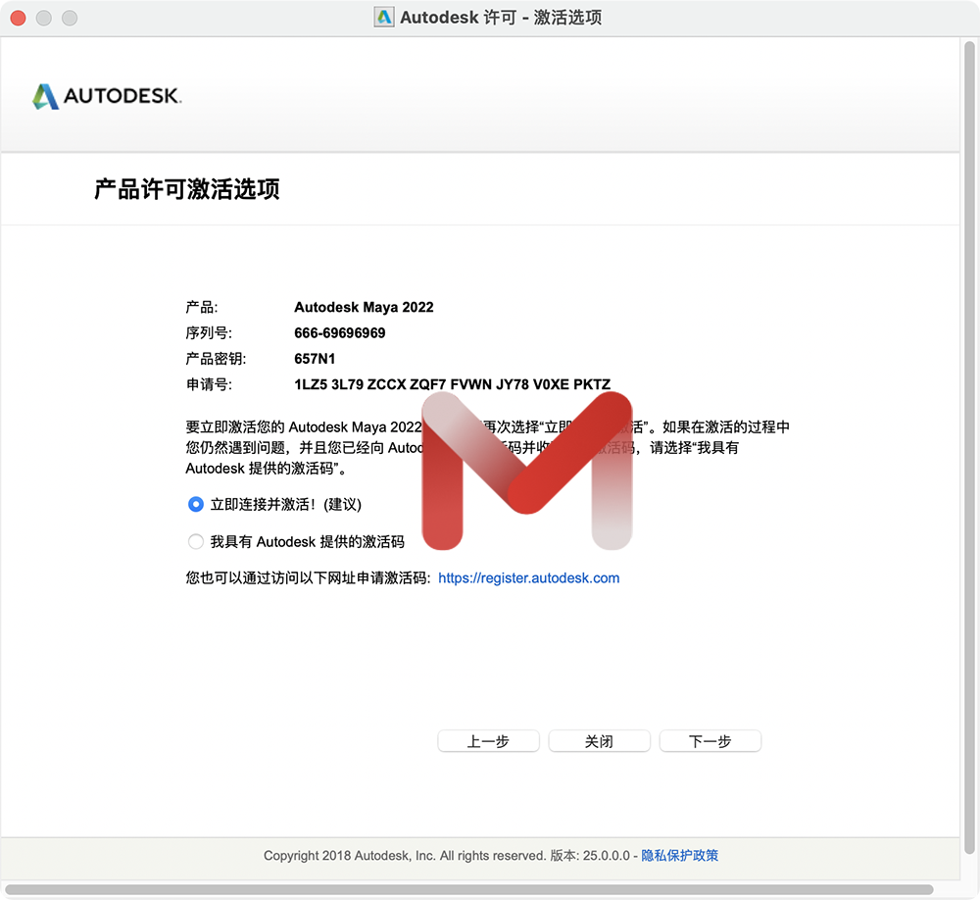Click the Autodesk icon in title bar

coord(384,17)
